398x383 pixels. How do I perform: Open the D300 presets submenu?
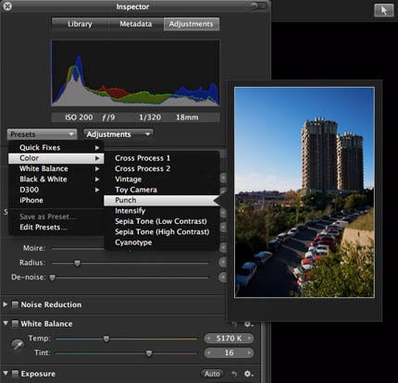pyautogui.click(x=56, y=190)
